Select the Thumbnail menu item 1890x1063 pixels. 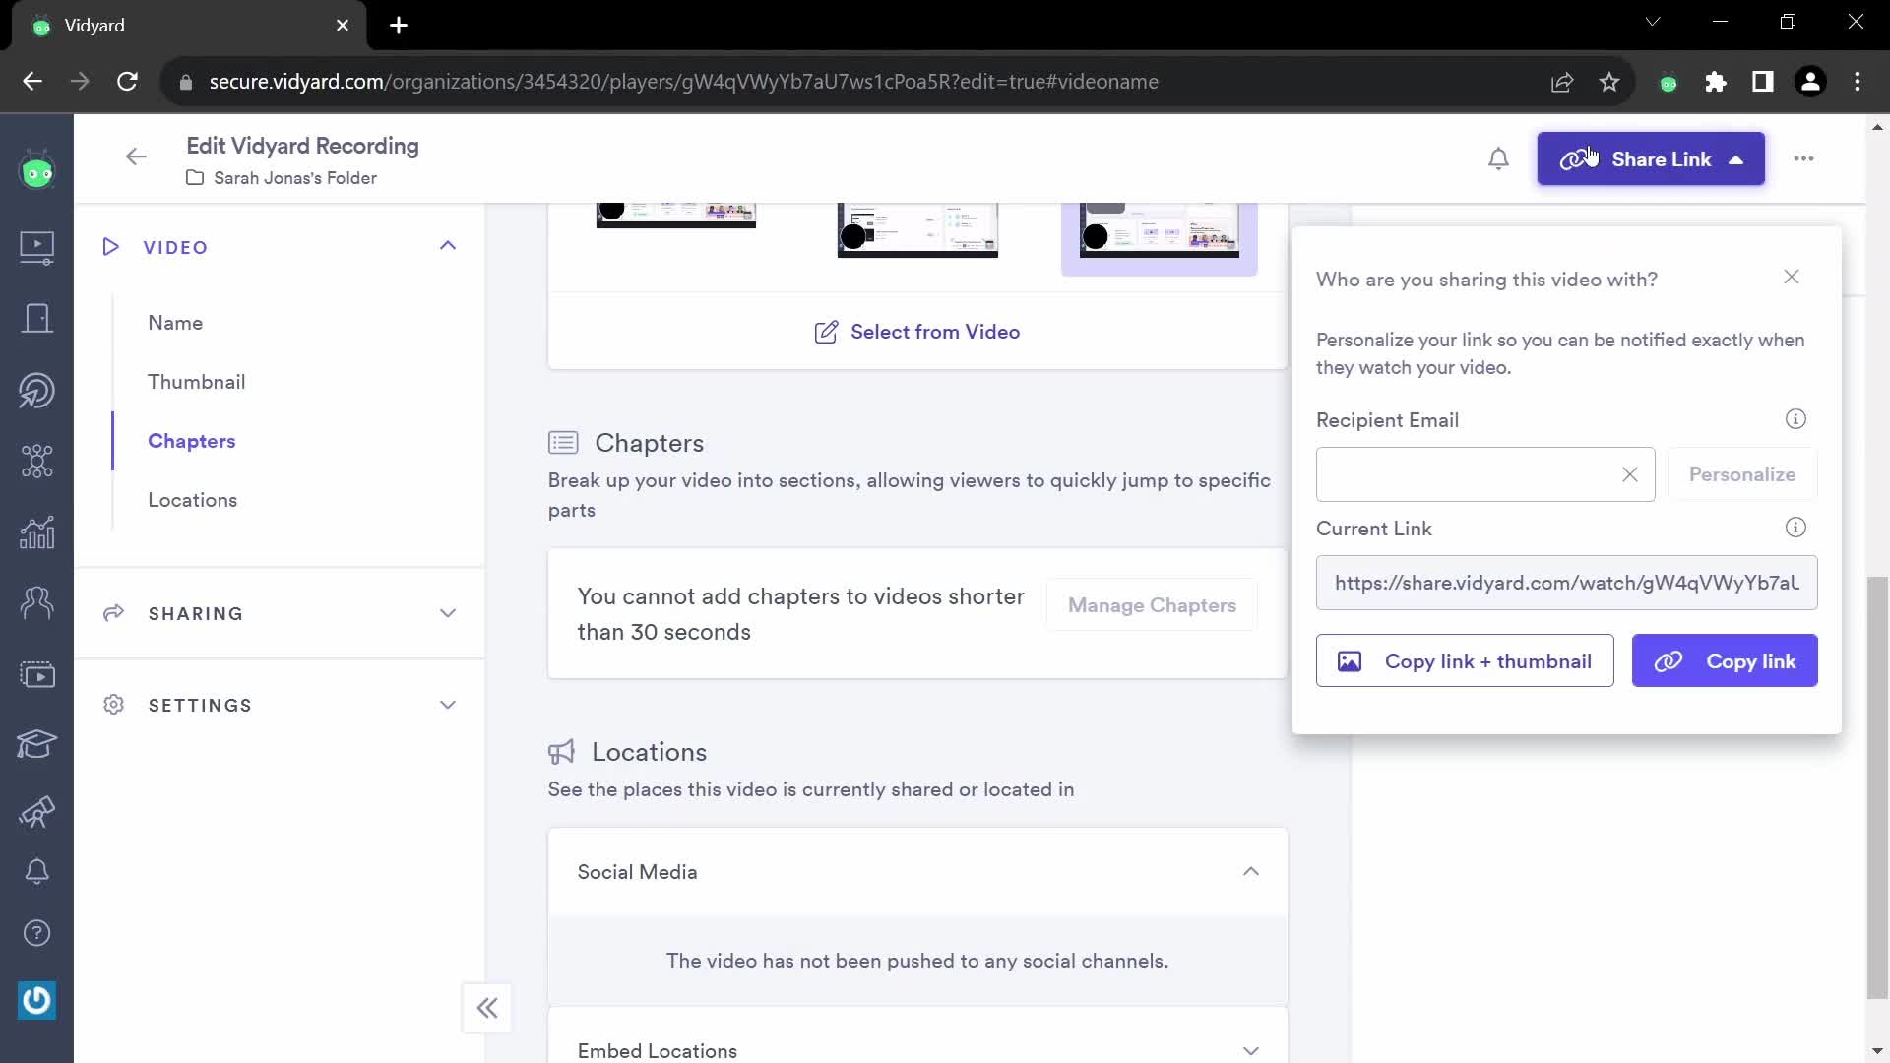coord(197,382)
